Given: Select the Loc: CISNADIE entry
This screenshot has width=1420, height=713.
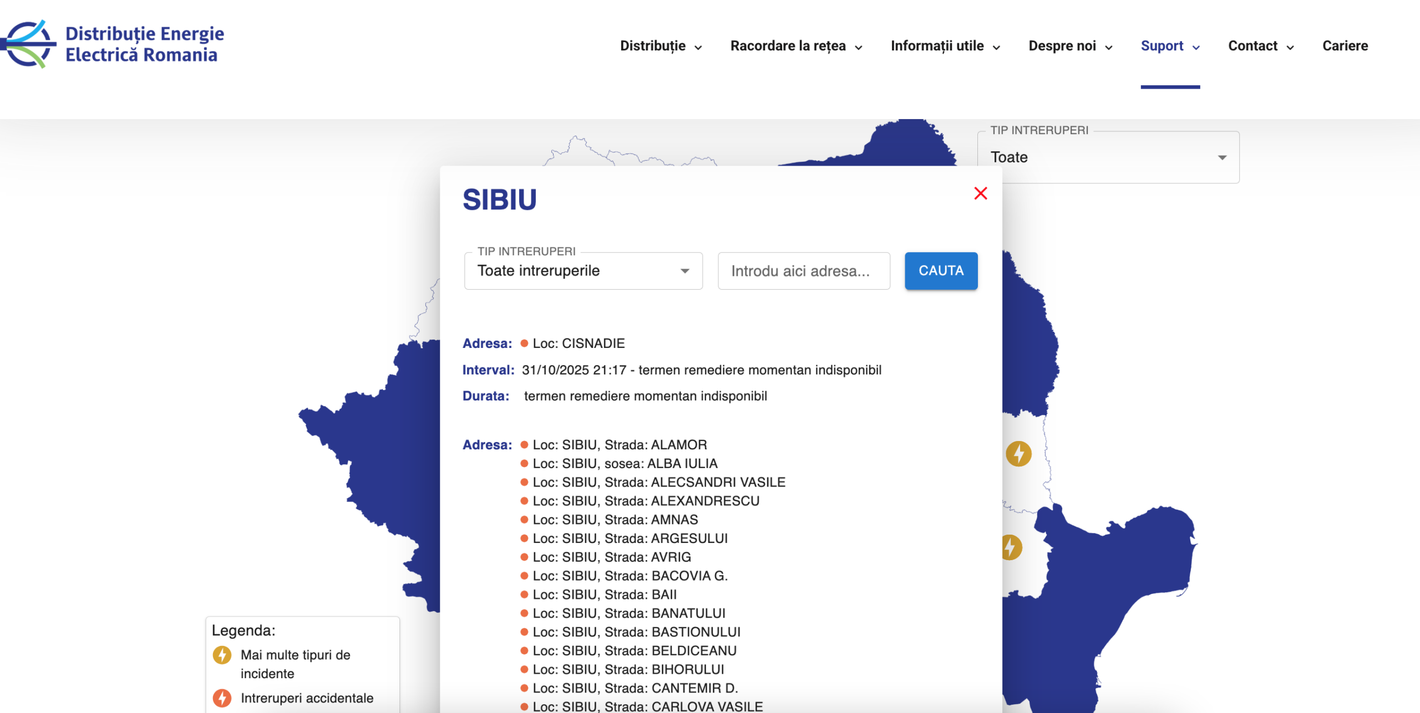Looking at the screenshot, I should (x=572, y=343).
